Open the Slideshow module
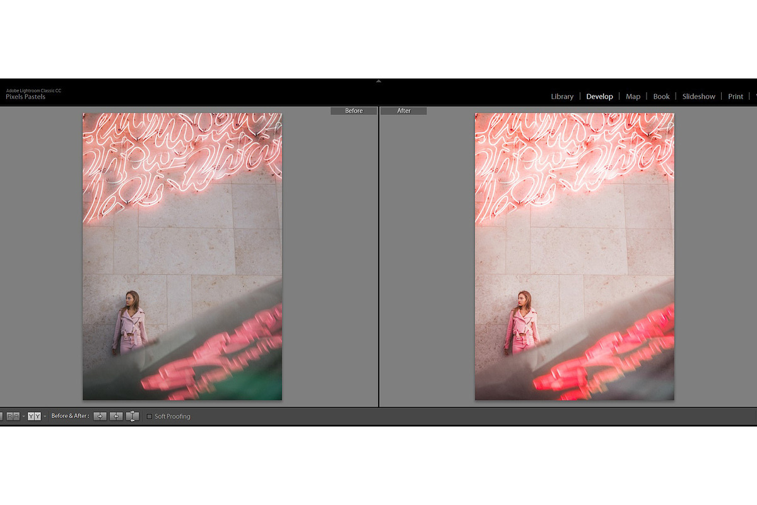The height and width of the screenshot is (505, 757). (x=698, y=97)
